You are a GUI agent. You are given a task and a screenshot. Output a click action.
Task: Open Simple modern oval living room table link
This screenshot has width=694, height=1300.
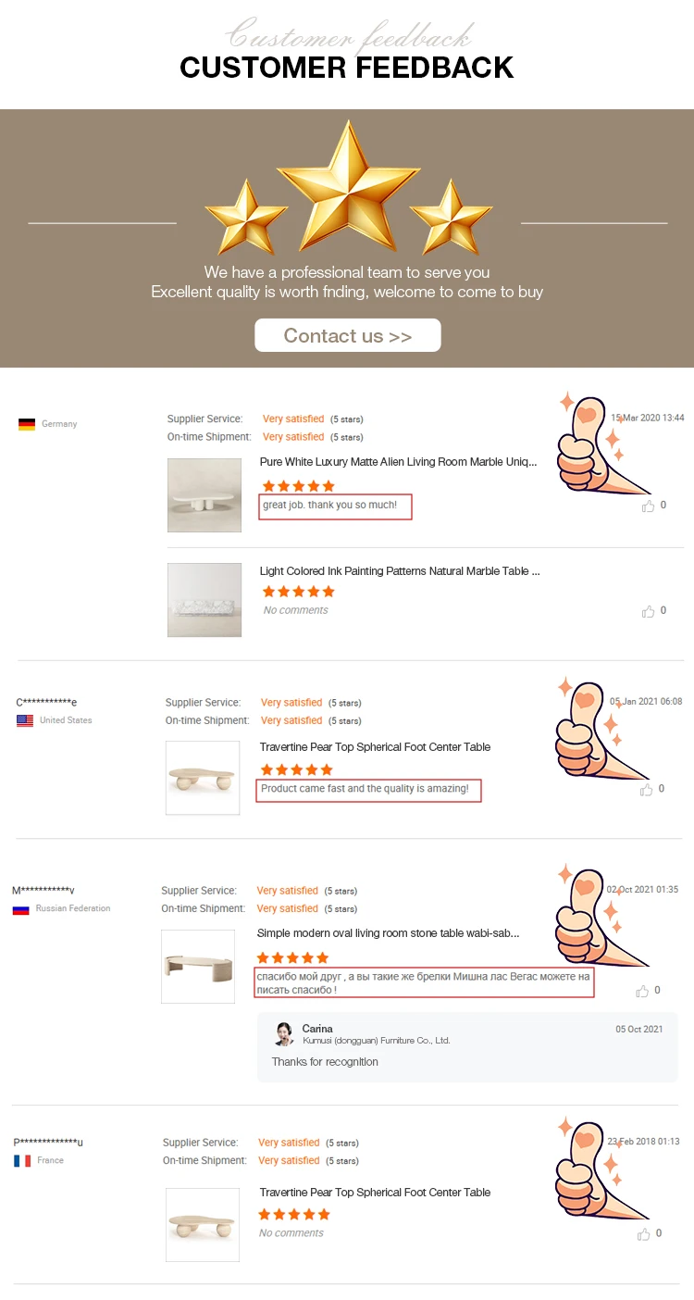[388, 933]
